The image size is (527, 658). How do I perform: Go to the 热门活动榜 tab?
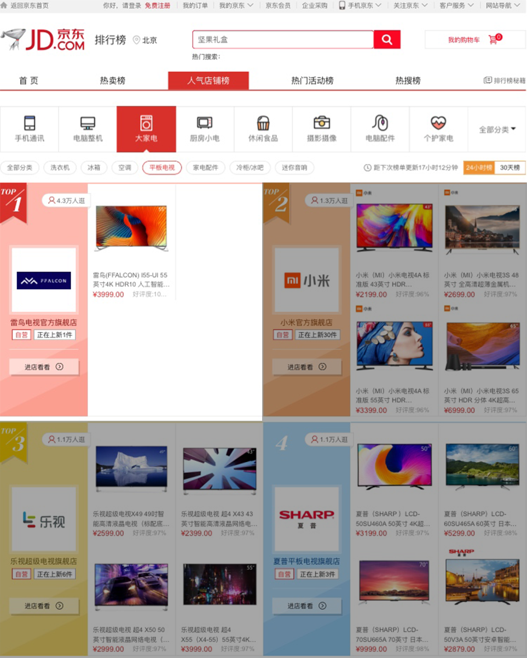pos(312,81)
